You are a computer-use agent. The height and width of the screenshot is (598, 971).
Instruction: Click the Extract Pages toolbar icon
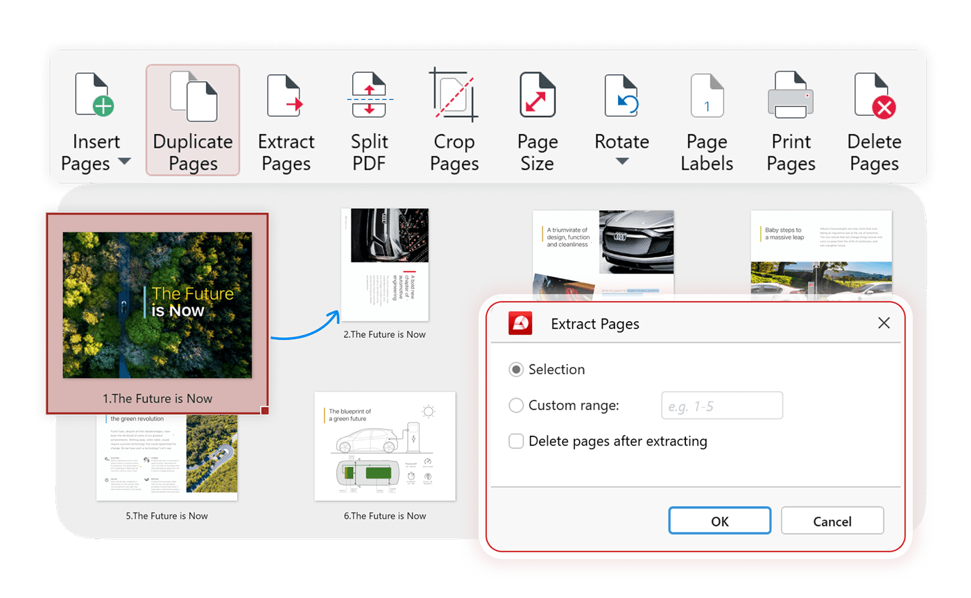[286, 97]
